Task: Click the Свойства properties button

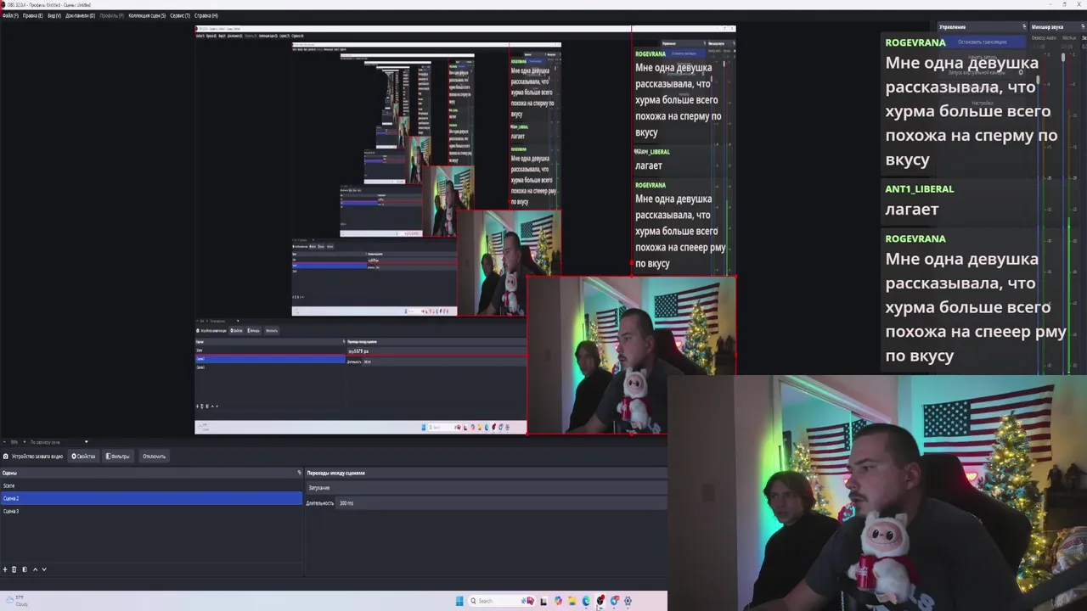Action: pos(84,457)
